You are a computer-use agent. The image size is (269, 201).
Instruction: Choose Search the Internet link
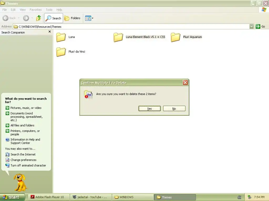[23, 154]
